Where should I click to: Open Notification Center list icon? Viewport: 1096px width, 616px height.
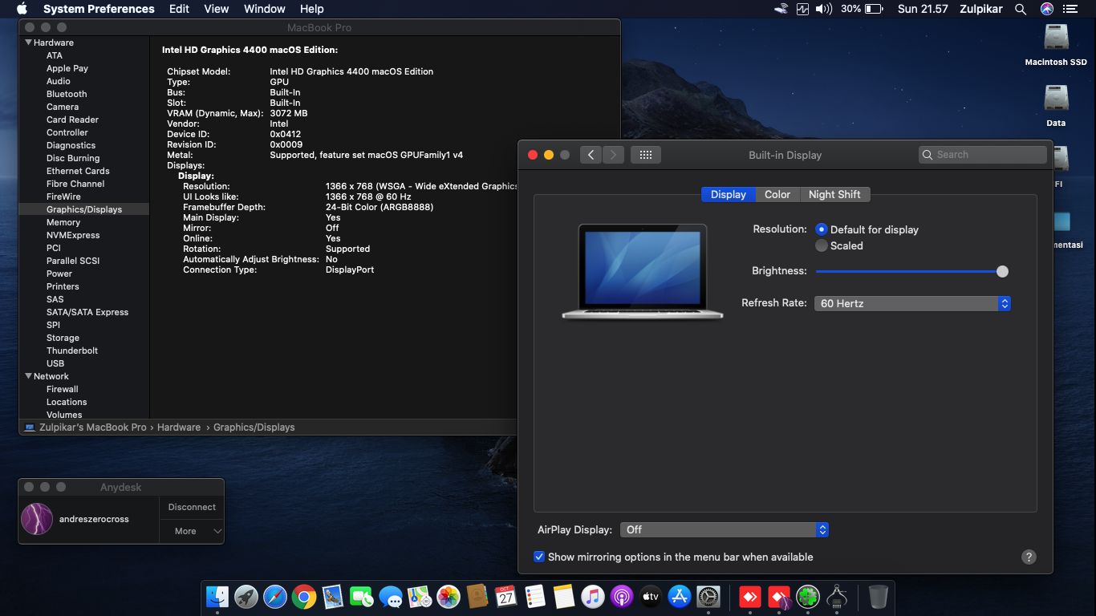pyautogui.click(x=1070, y=9)
